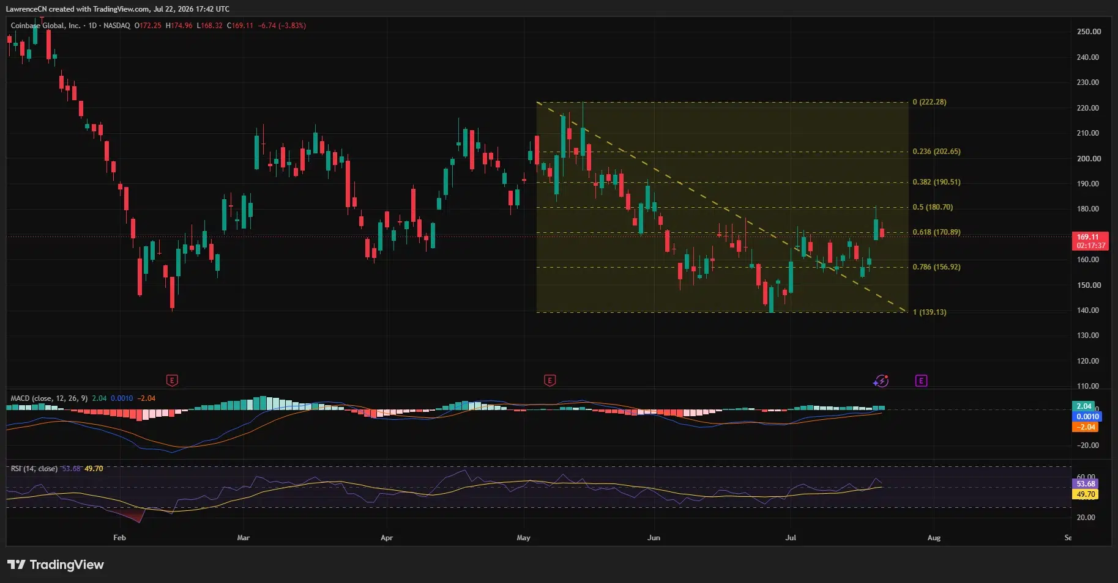This screenshot has height=583, width=1118.
Task: Click the change value −6.74 (−3.83%)
Action: 282,26
